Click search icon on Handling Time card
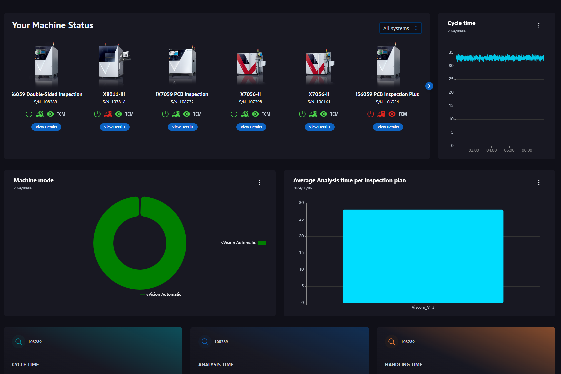Viewport: 561px width, 374px height. coord(392,342)
